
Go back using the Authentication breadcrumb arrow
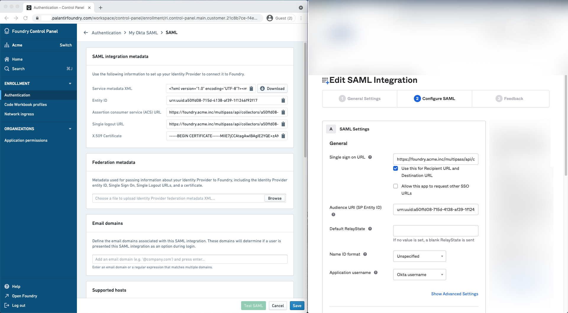pos(86,33)
